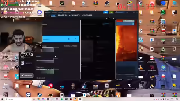Screen dimensions: 180x101
Task: Open the Discord desktop icon near chat overlay
Action: coord(39,12)
